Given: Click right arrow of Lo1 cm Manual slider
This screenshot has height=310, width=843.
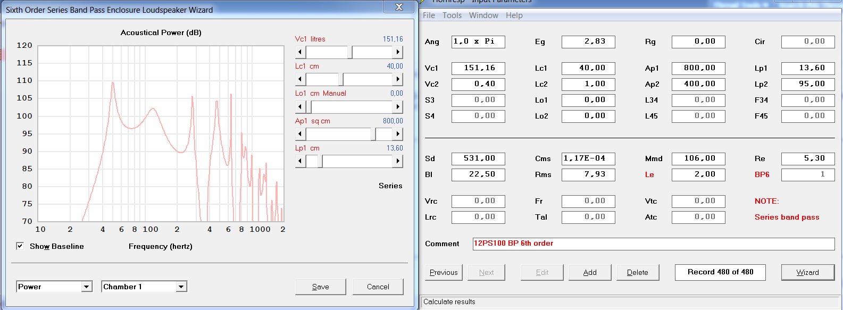Looking at the screenshot, I should click(398, 106).
